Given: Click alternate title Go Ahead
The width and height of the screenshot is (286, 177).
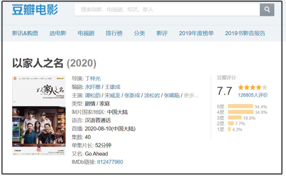Looking at the screenshot, I should point(96,154).
